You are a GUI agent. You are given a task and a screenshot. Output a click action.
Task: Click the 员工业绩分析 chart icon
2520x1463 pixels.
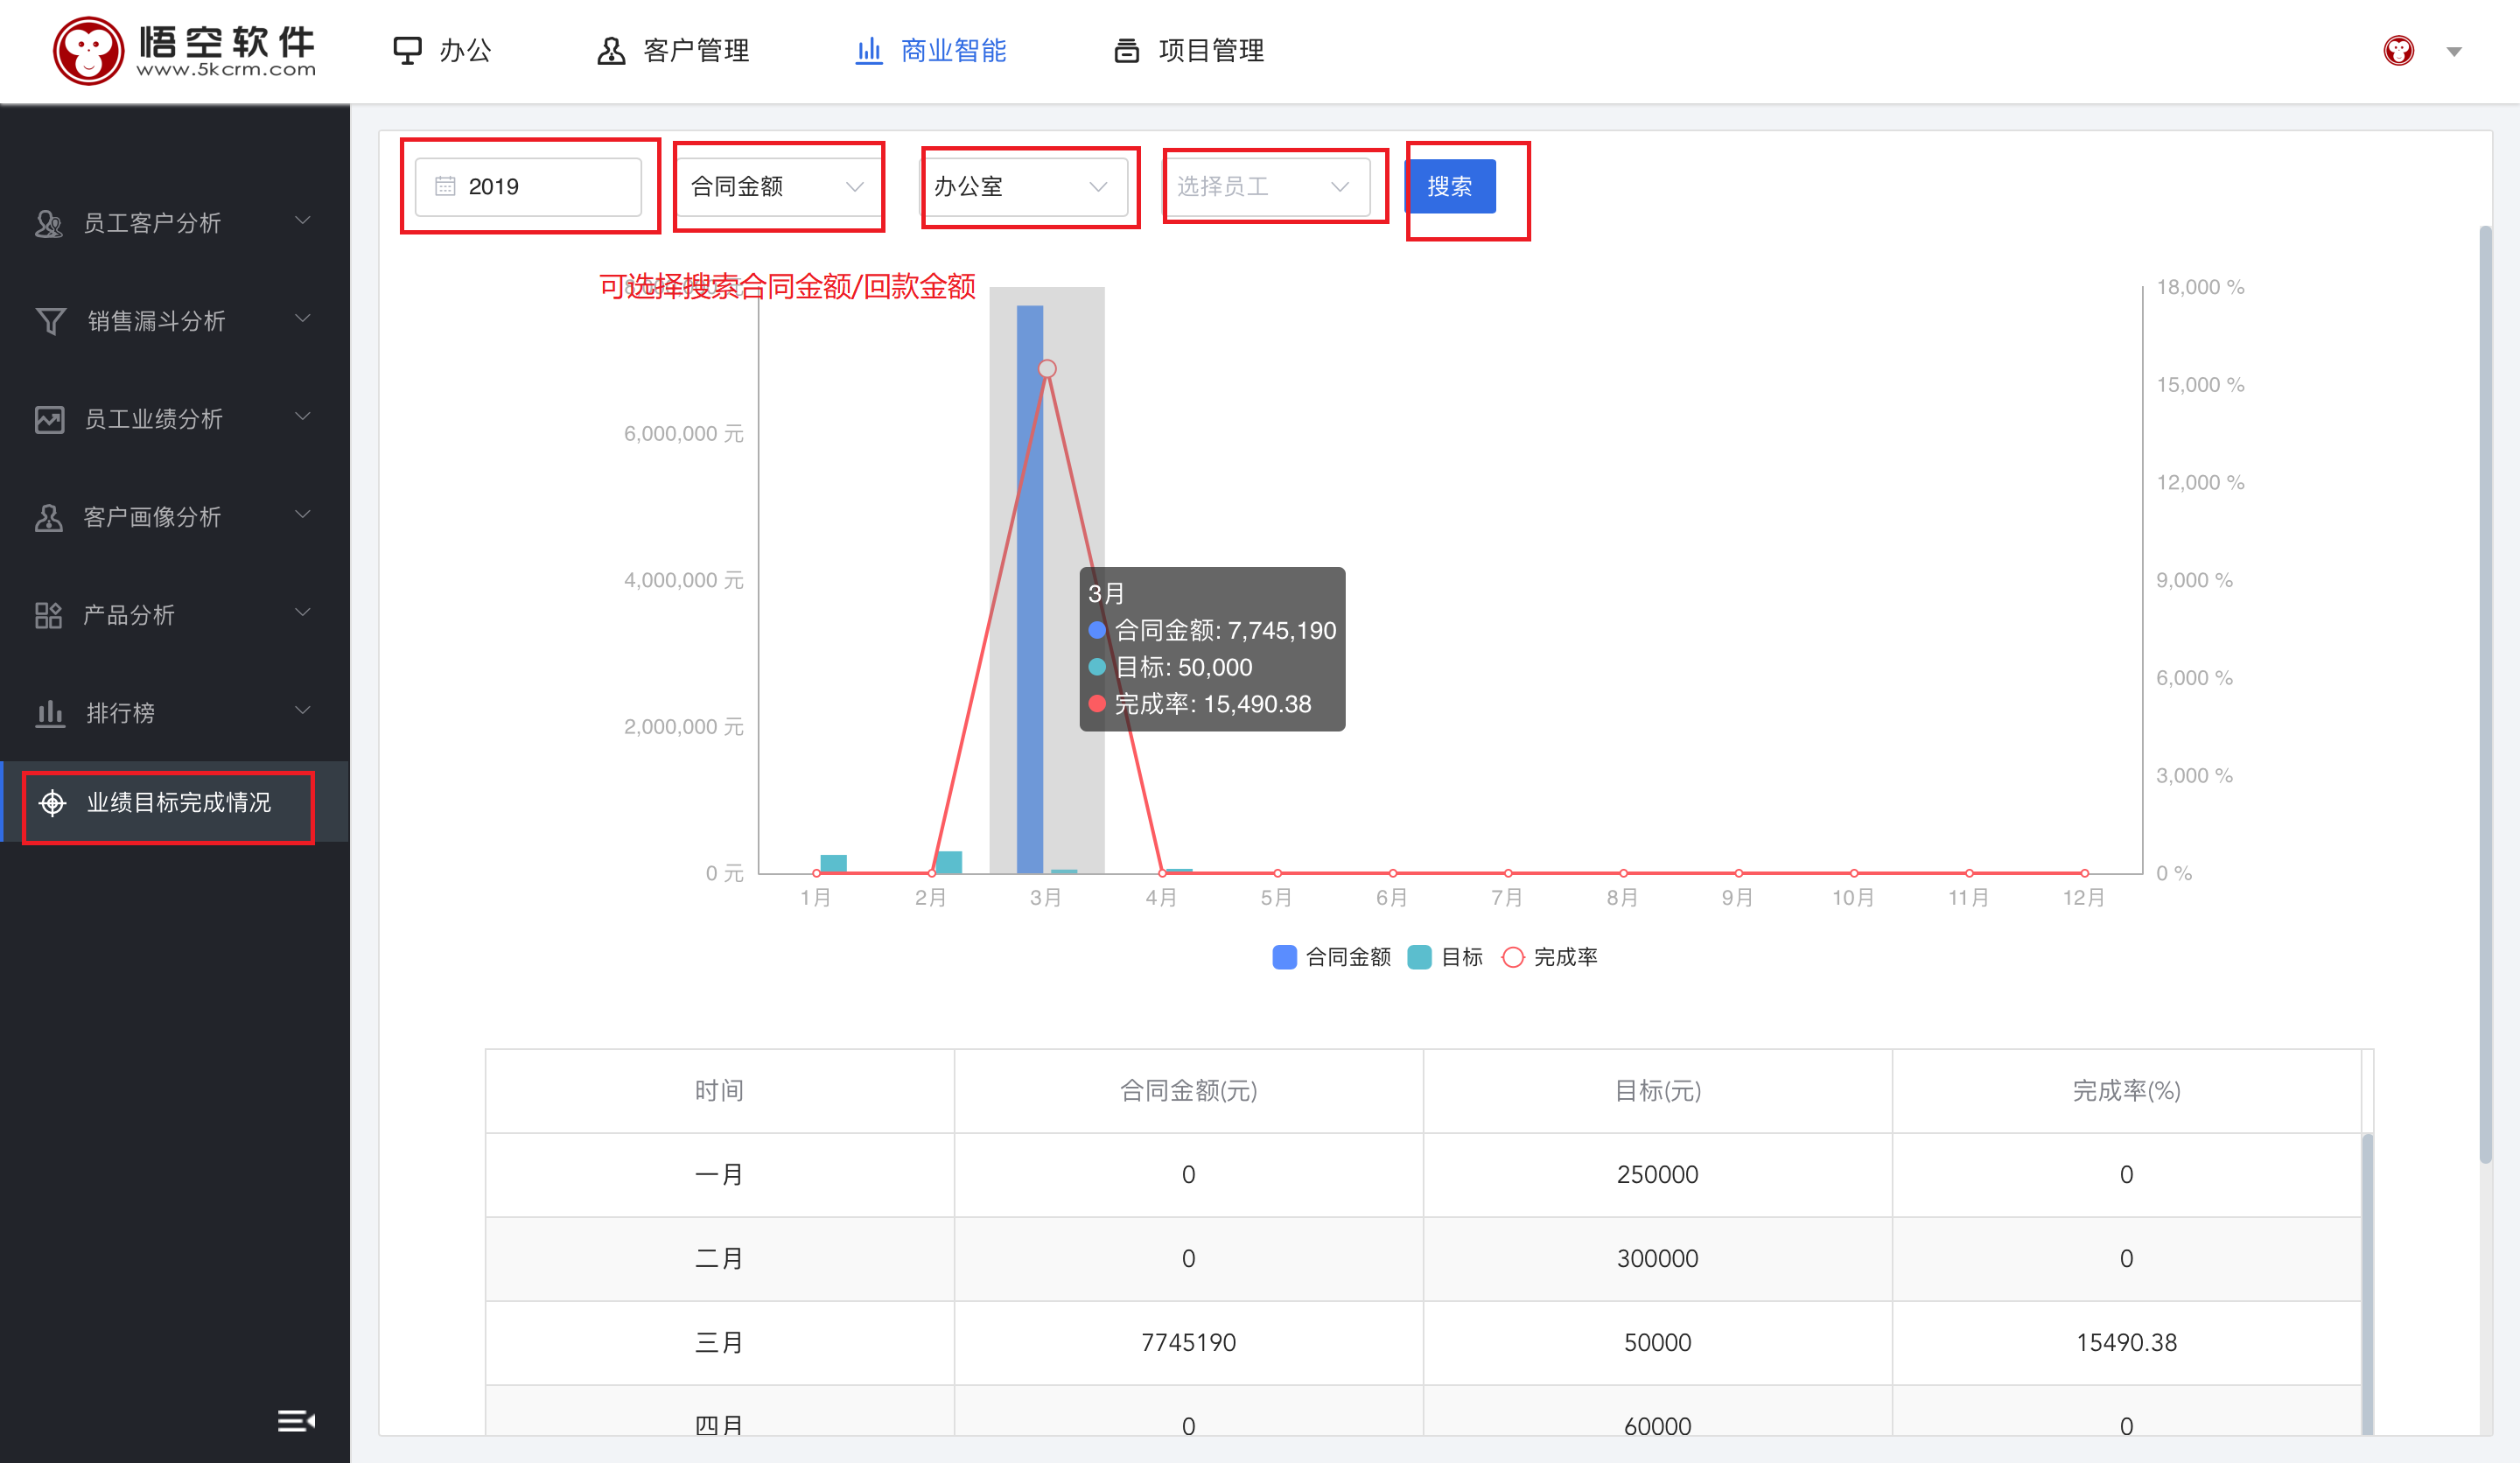tap(49, 419)
